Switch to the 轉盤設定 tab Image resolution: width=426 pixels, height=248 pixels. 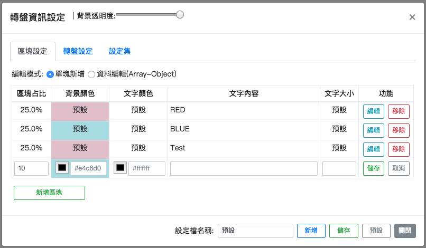coord(78,51)
